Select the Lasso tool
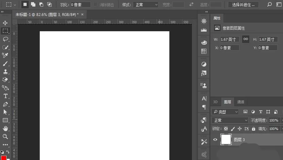Screen dimensions: 283x160 pyautogui.click(x=5, y=39)
